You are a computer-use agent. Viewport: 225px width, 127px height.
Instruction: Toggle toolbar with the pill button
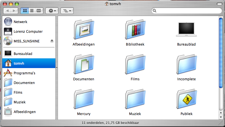[x=219, y=4]
